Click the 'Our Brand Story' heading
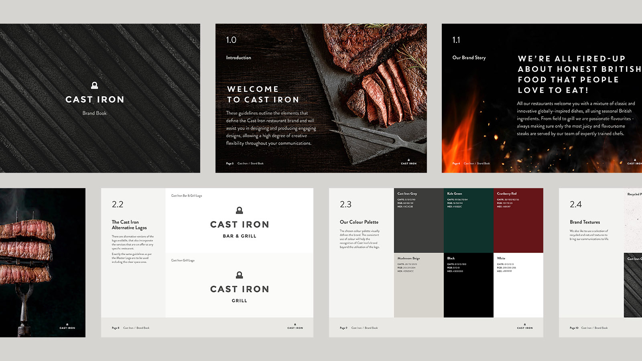The height and width of the screenshot is (361, 642). tap(469, 58)
